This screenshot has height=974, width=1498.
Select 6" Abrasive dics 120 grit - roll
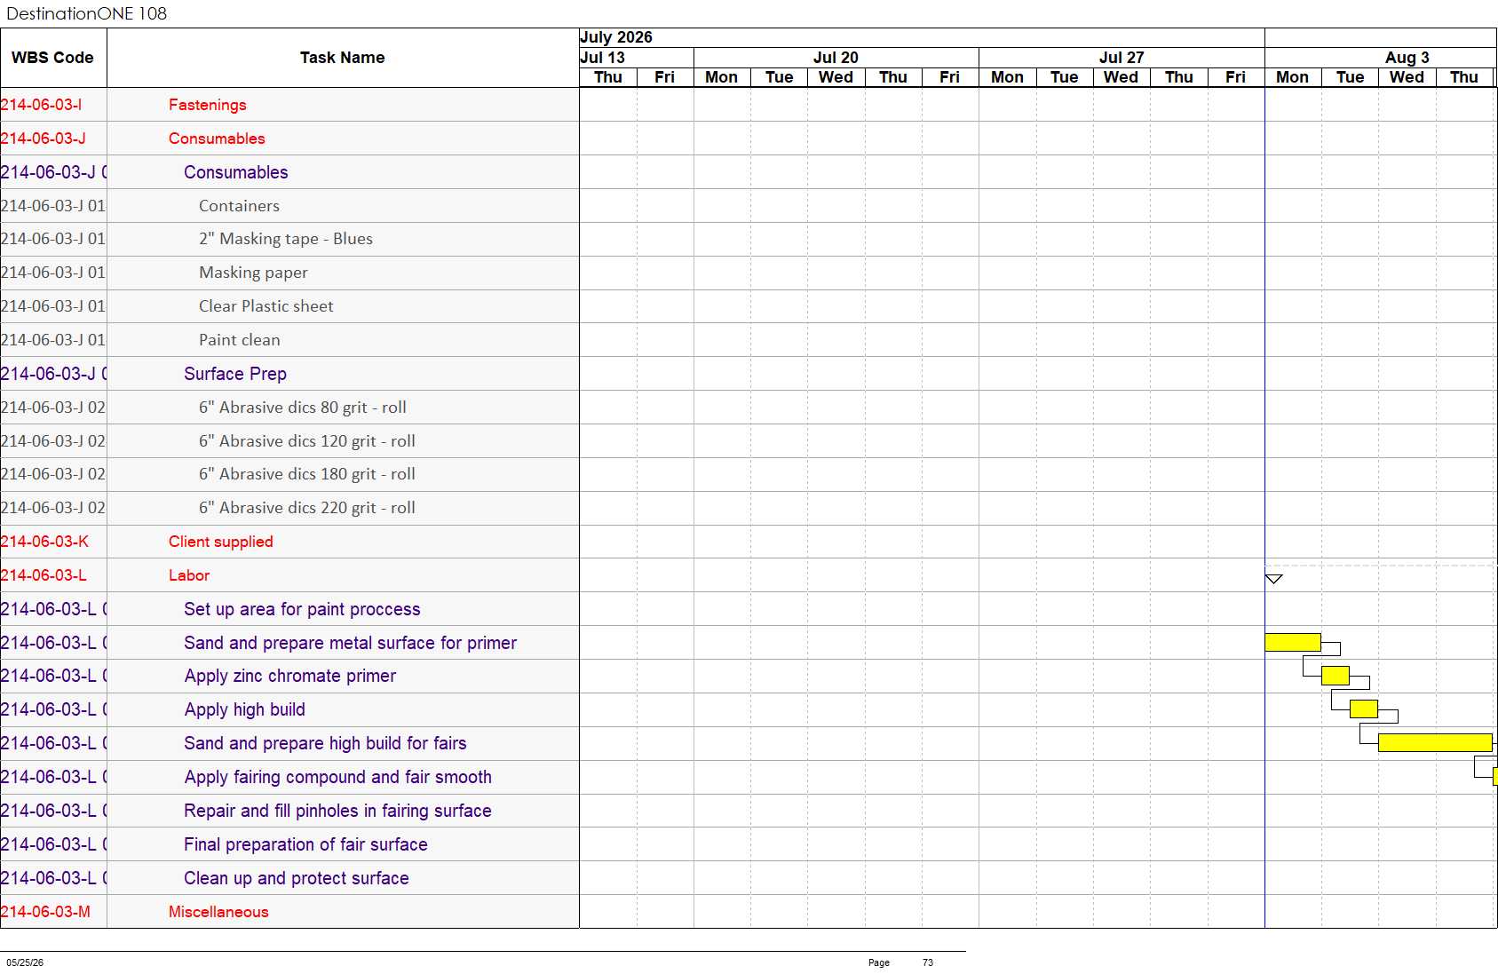[307, 441]
